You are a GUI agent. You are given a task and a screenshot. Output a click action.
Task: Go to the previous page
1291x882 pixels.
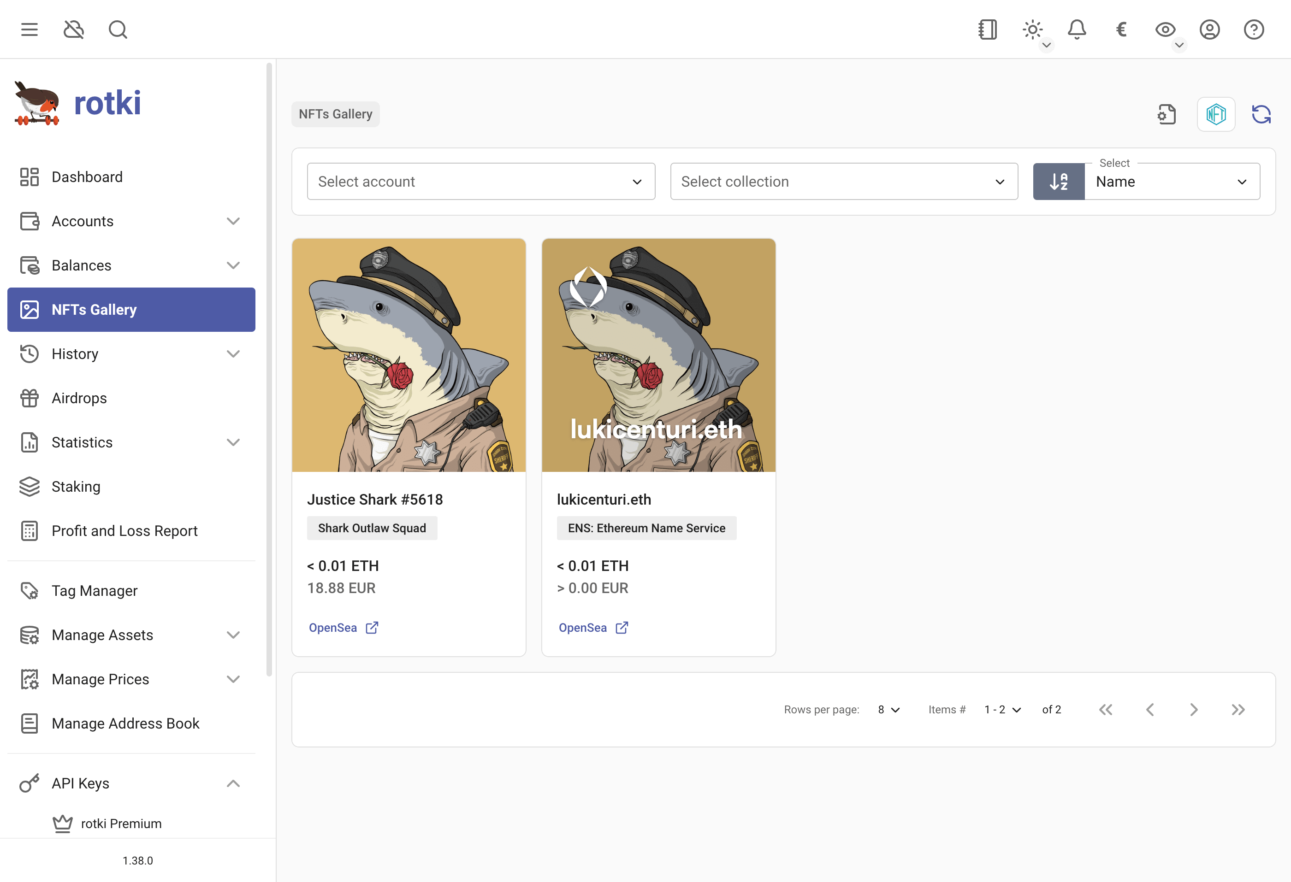tap(1150, 709)
